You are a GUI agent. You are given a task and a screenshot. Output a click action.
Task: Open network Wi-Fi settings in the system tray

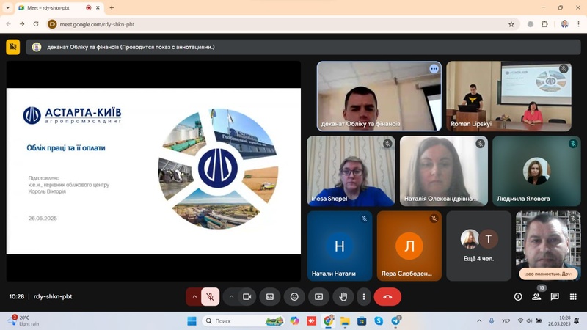click(520, 321)
